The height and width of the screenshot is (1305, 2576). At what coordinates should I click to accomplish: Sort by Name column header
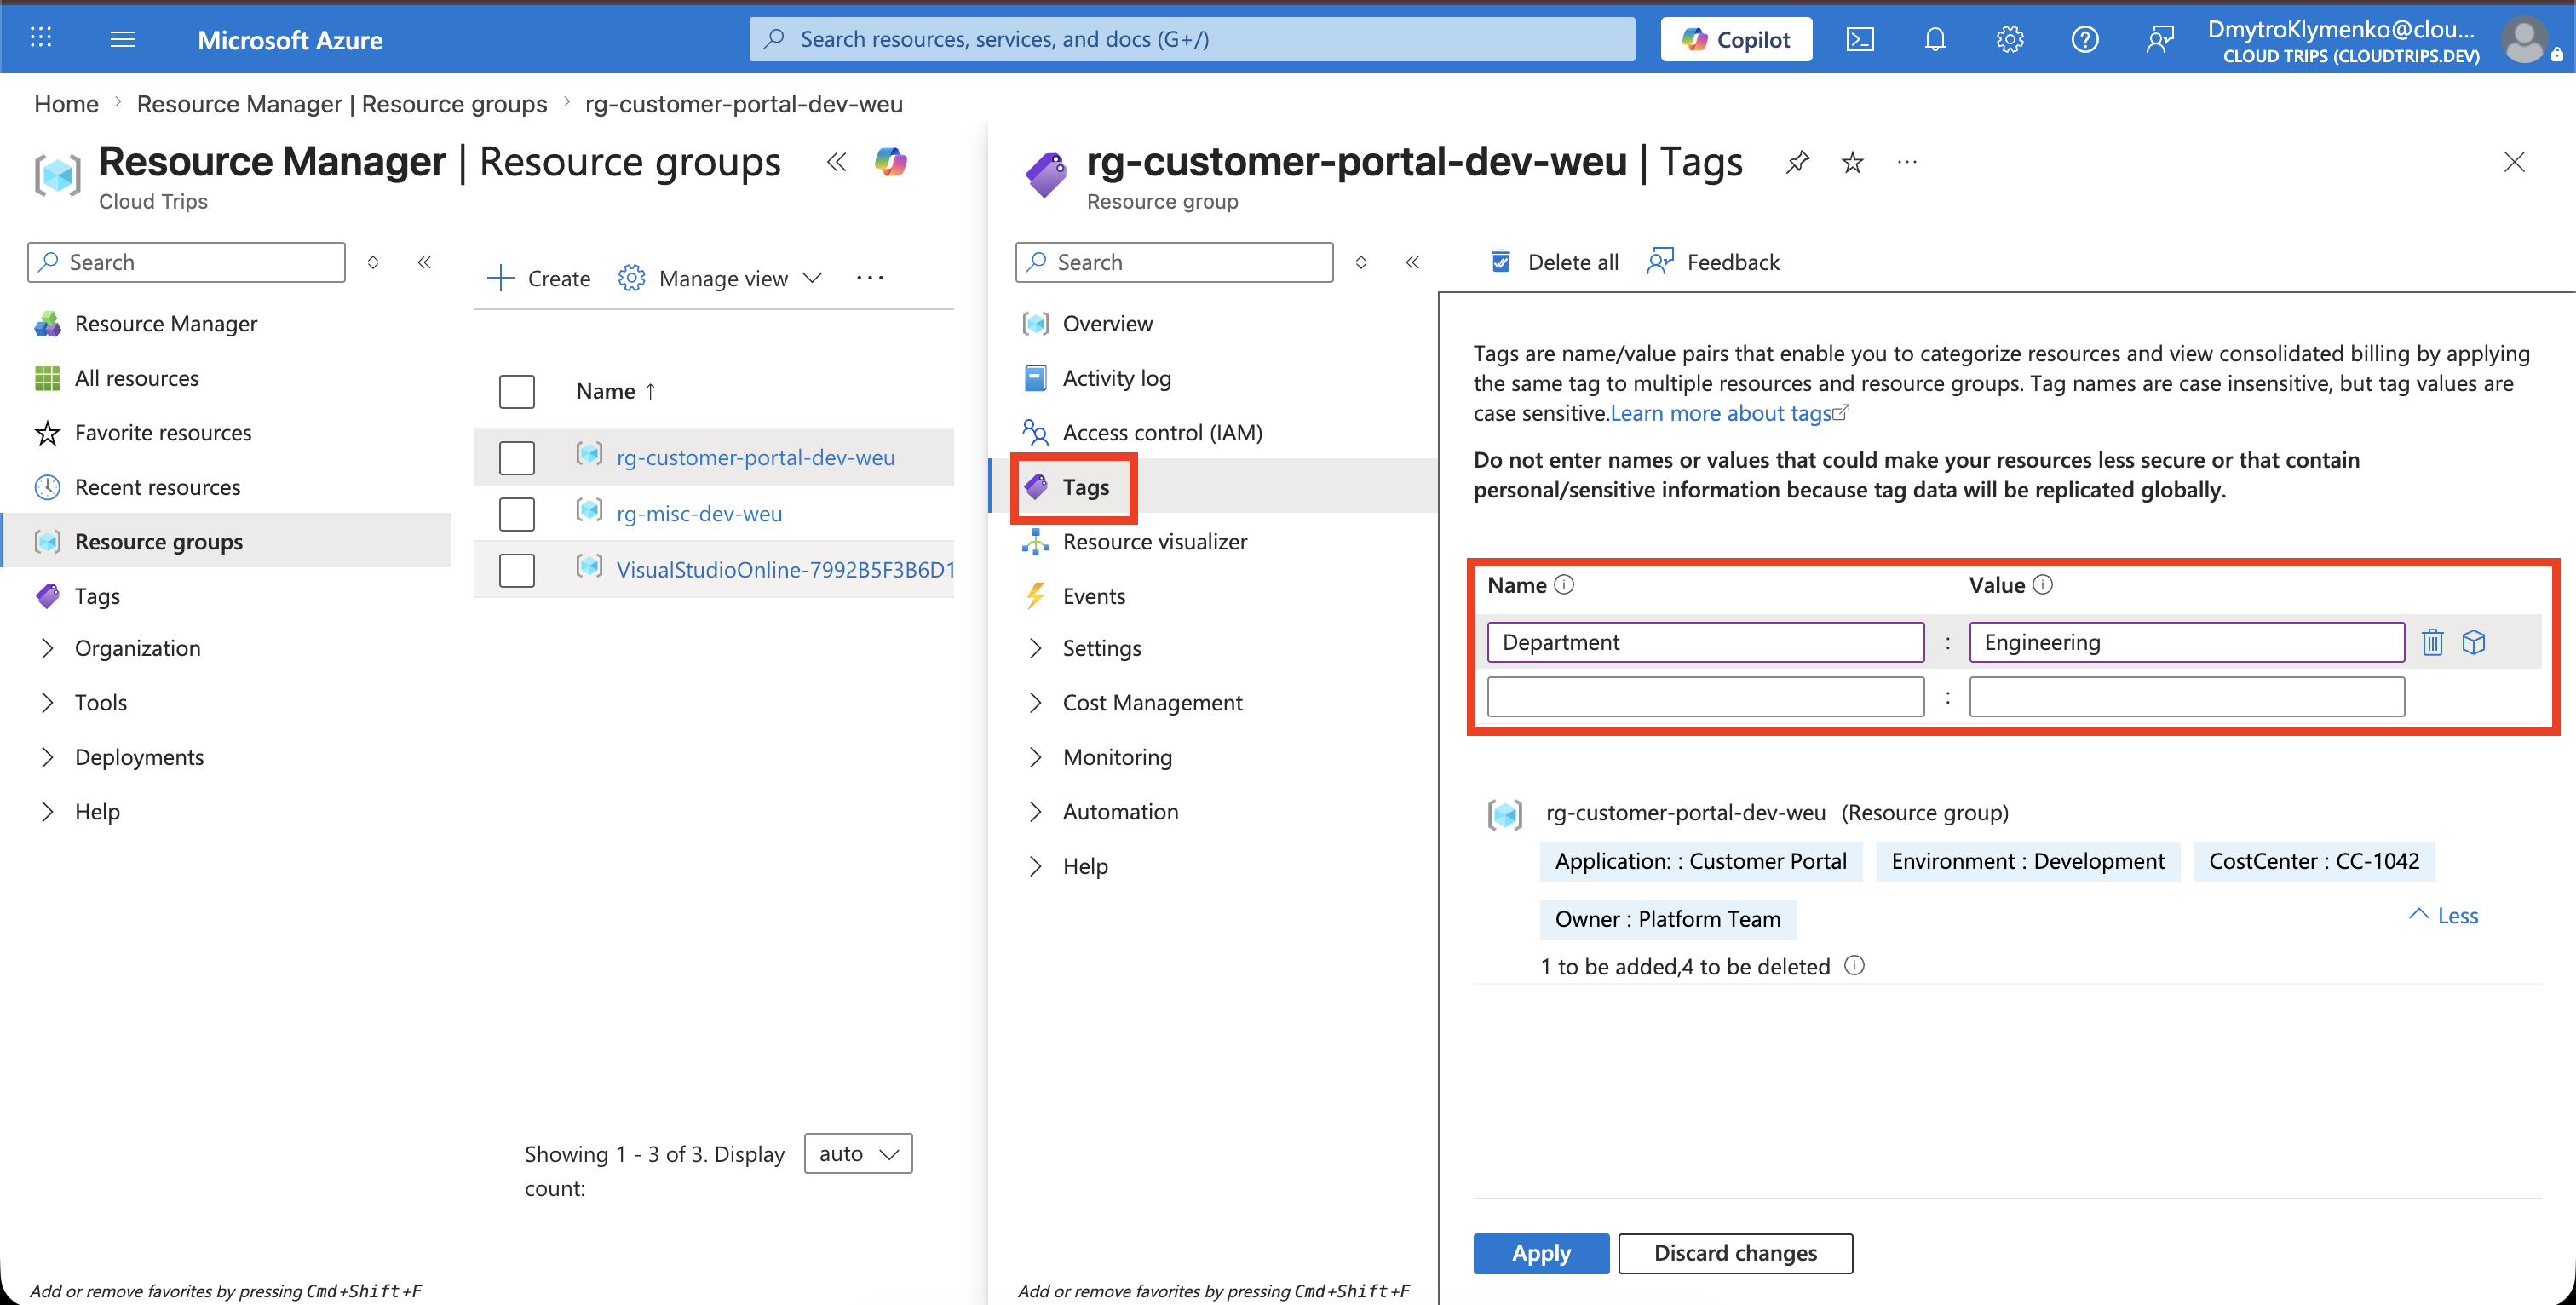coord(616,391)
